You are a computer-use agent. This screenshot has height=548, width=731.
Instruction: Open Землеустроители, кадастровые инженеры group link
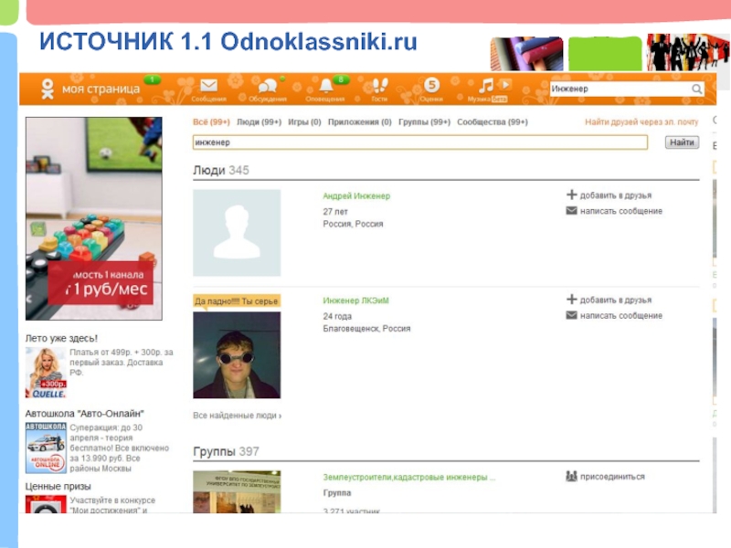(408, 477)
